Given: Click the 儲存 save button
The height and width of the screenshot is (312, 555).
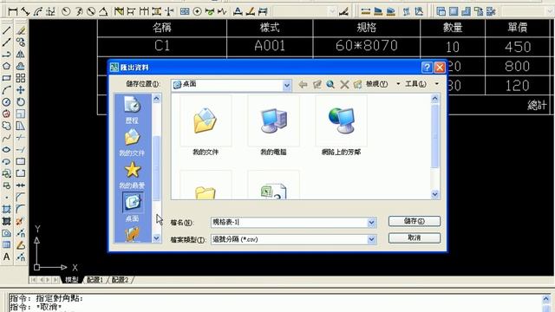Looking at the screenshot, I should 415,221.
